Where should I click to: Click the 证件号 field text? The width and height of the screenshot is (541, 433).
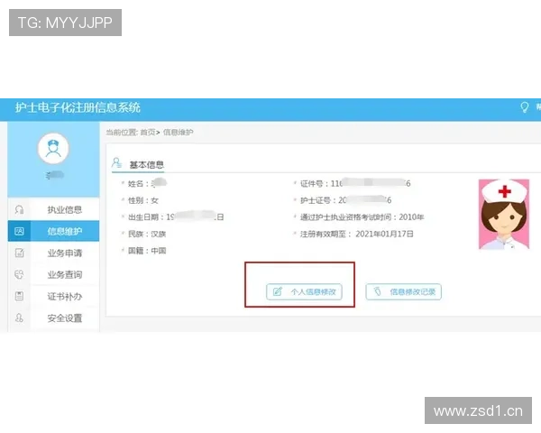click(x=355, y=183)
